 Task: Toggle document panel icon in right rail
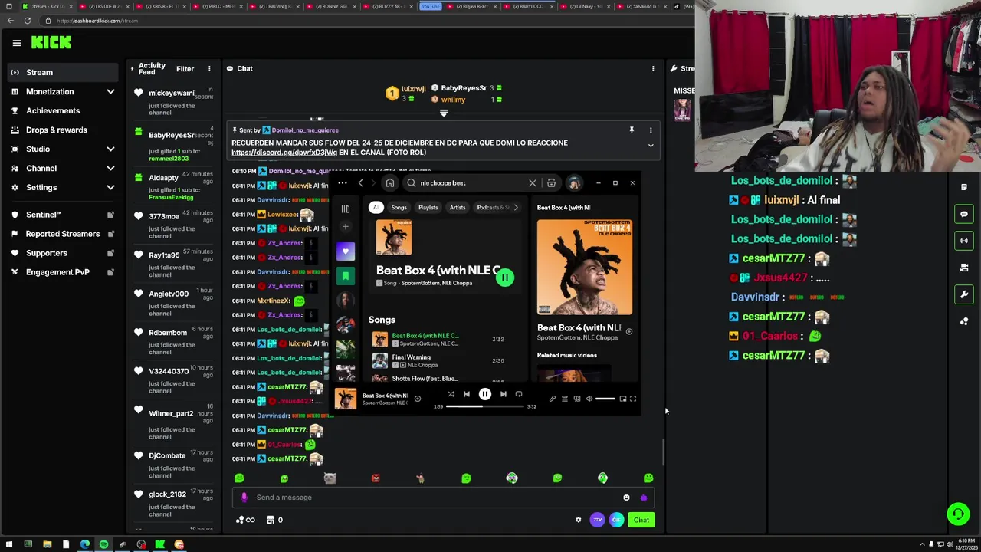tap(964, 187)
